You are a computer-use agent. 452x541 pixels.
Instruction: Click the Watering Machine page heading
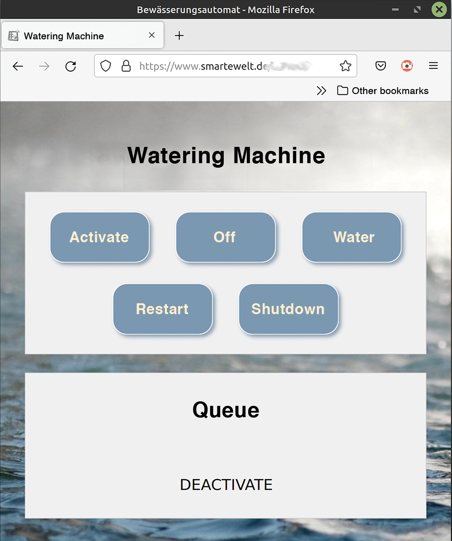[x=226, y=155]
